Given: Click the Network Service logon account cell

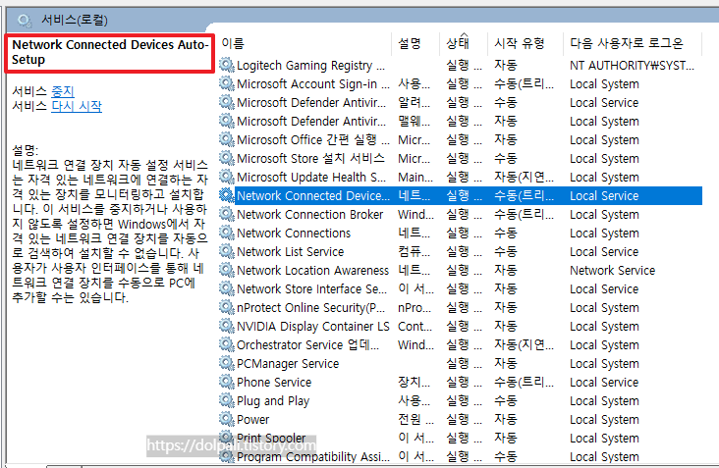Looking at the screenshot, I should click(x=612, y=271).
